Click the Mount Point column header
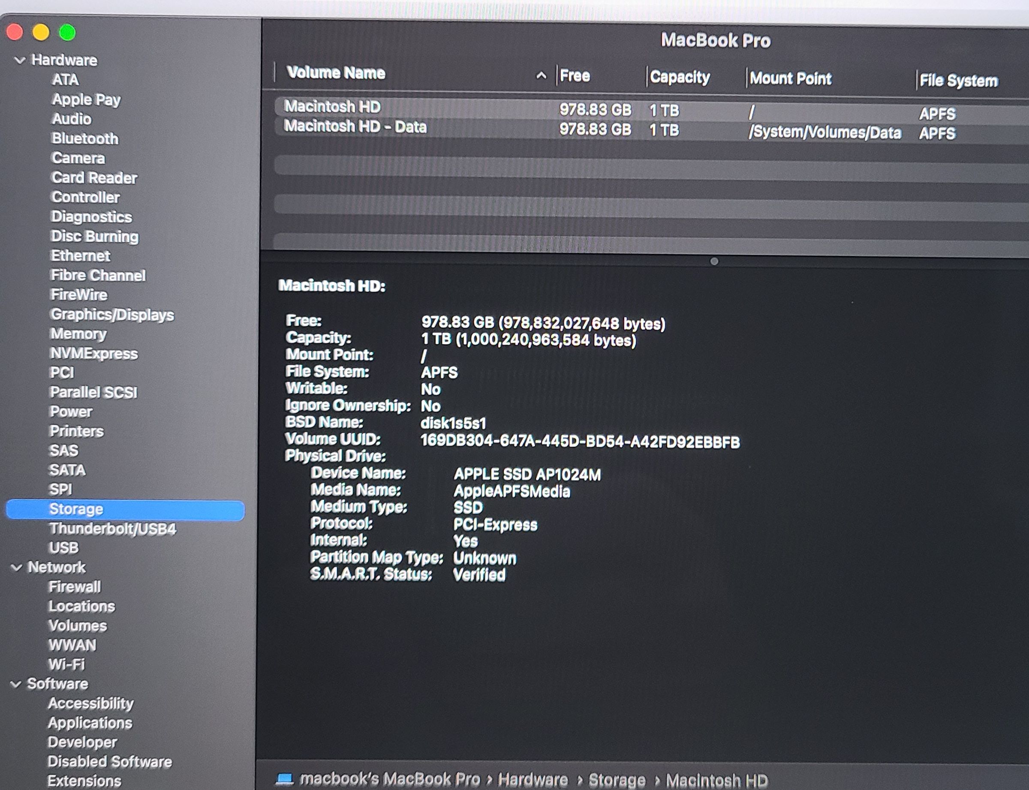The image size is (1029, 790). tap(790, 78)
